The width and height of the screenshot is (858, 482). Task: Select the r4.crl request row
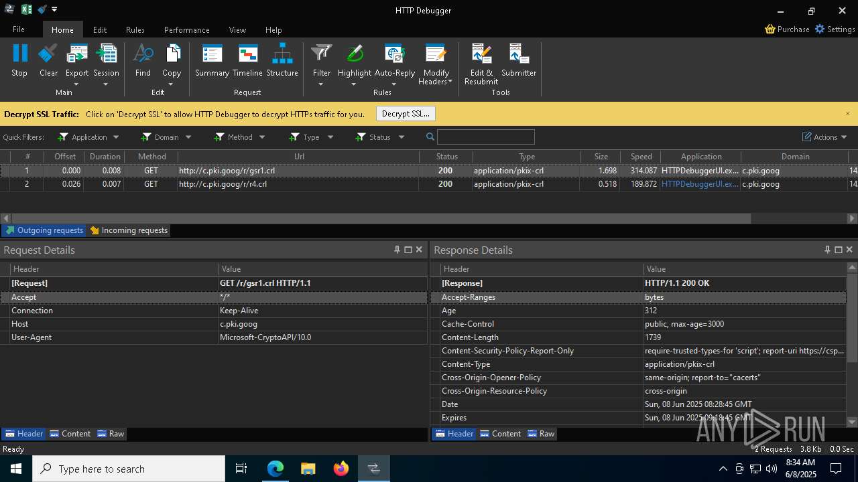[x=429, y=184]
